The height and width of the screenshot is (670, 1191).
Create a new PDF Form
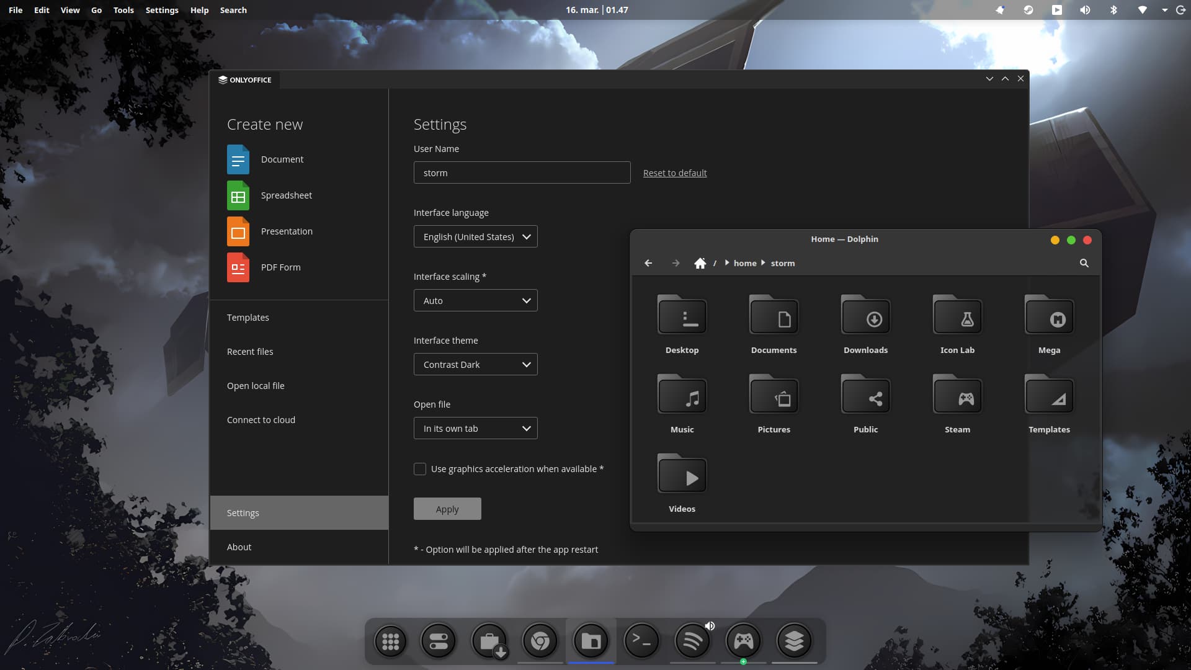[x=281, y=267]
